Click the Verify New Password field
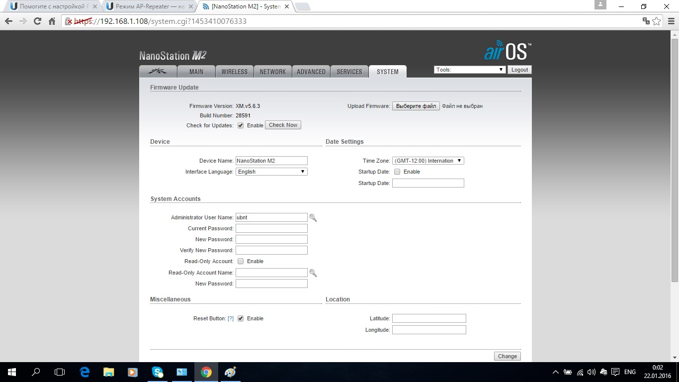679x382 pixels. point(271,250)
